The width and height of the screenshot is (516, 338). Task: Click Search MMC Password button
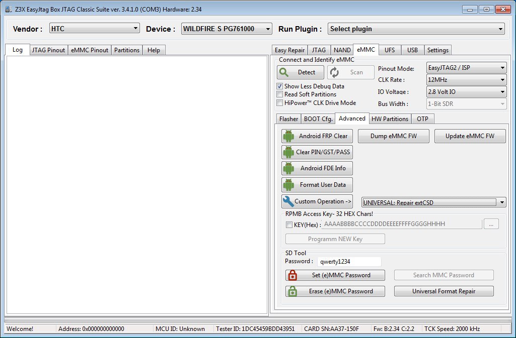coord(444,275)
